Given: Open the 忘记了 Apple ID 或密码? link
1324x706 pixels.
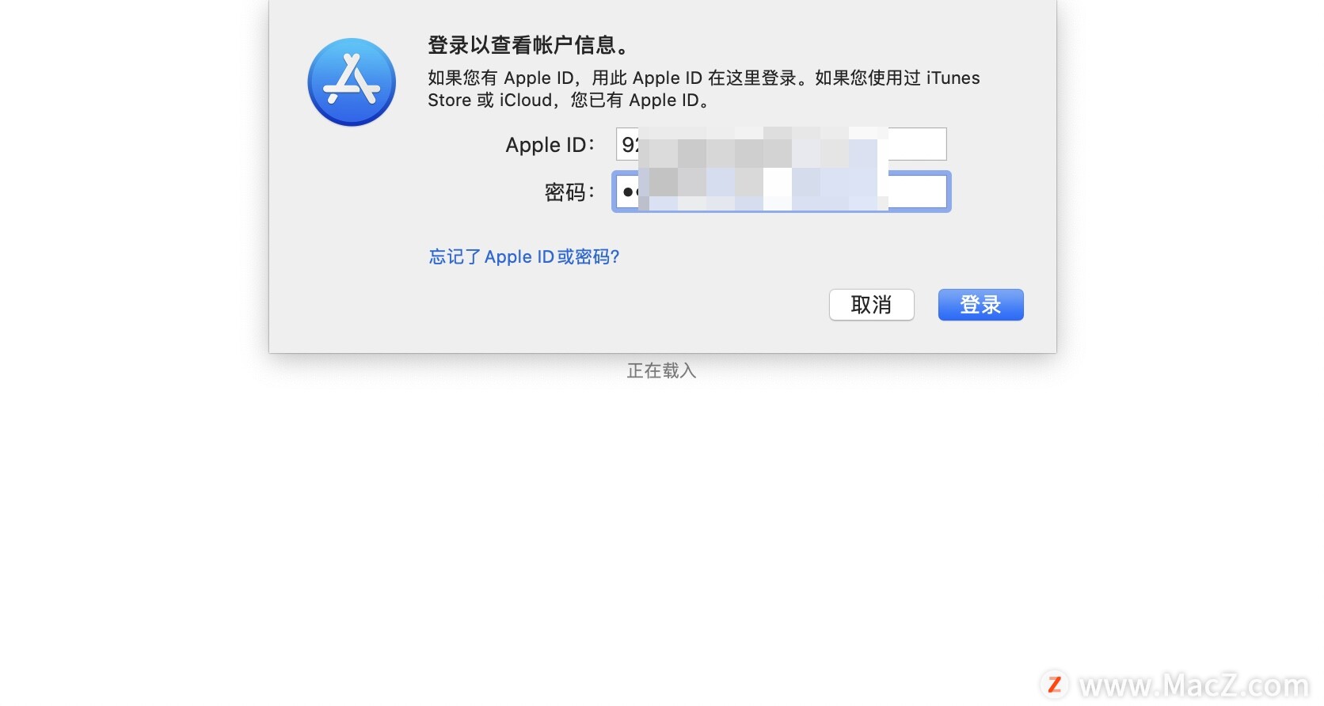Looking at the screenshot, I should tap(524, 256).
